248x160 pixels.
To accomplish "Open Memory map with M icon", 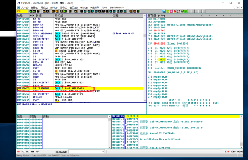I will click(89, 12).
